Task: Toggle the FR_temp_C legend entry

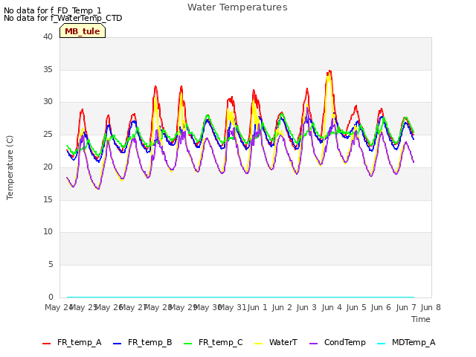Action: click(x=213, y=342)
